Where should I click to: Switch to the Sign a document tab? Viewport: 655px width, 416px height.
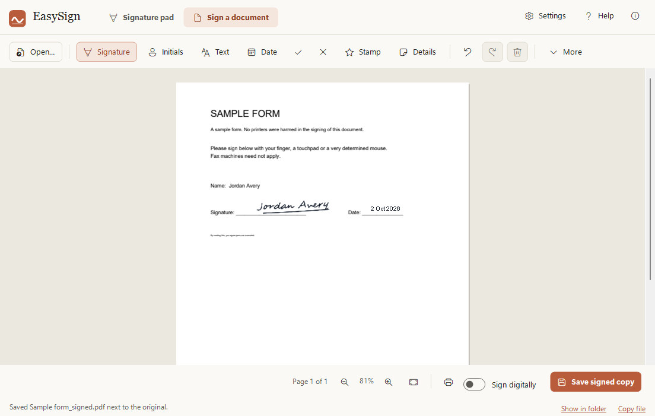231,18
